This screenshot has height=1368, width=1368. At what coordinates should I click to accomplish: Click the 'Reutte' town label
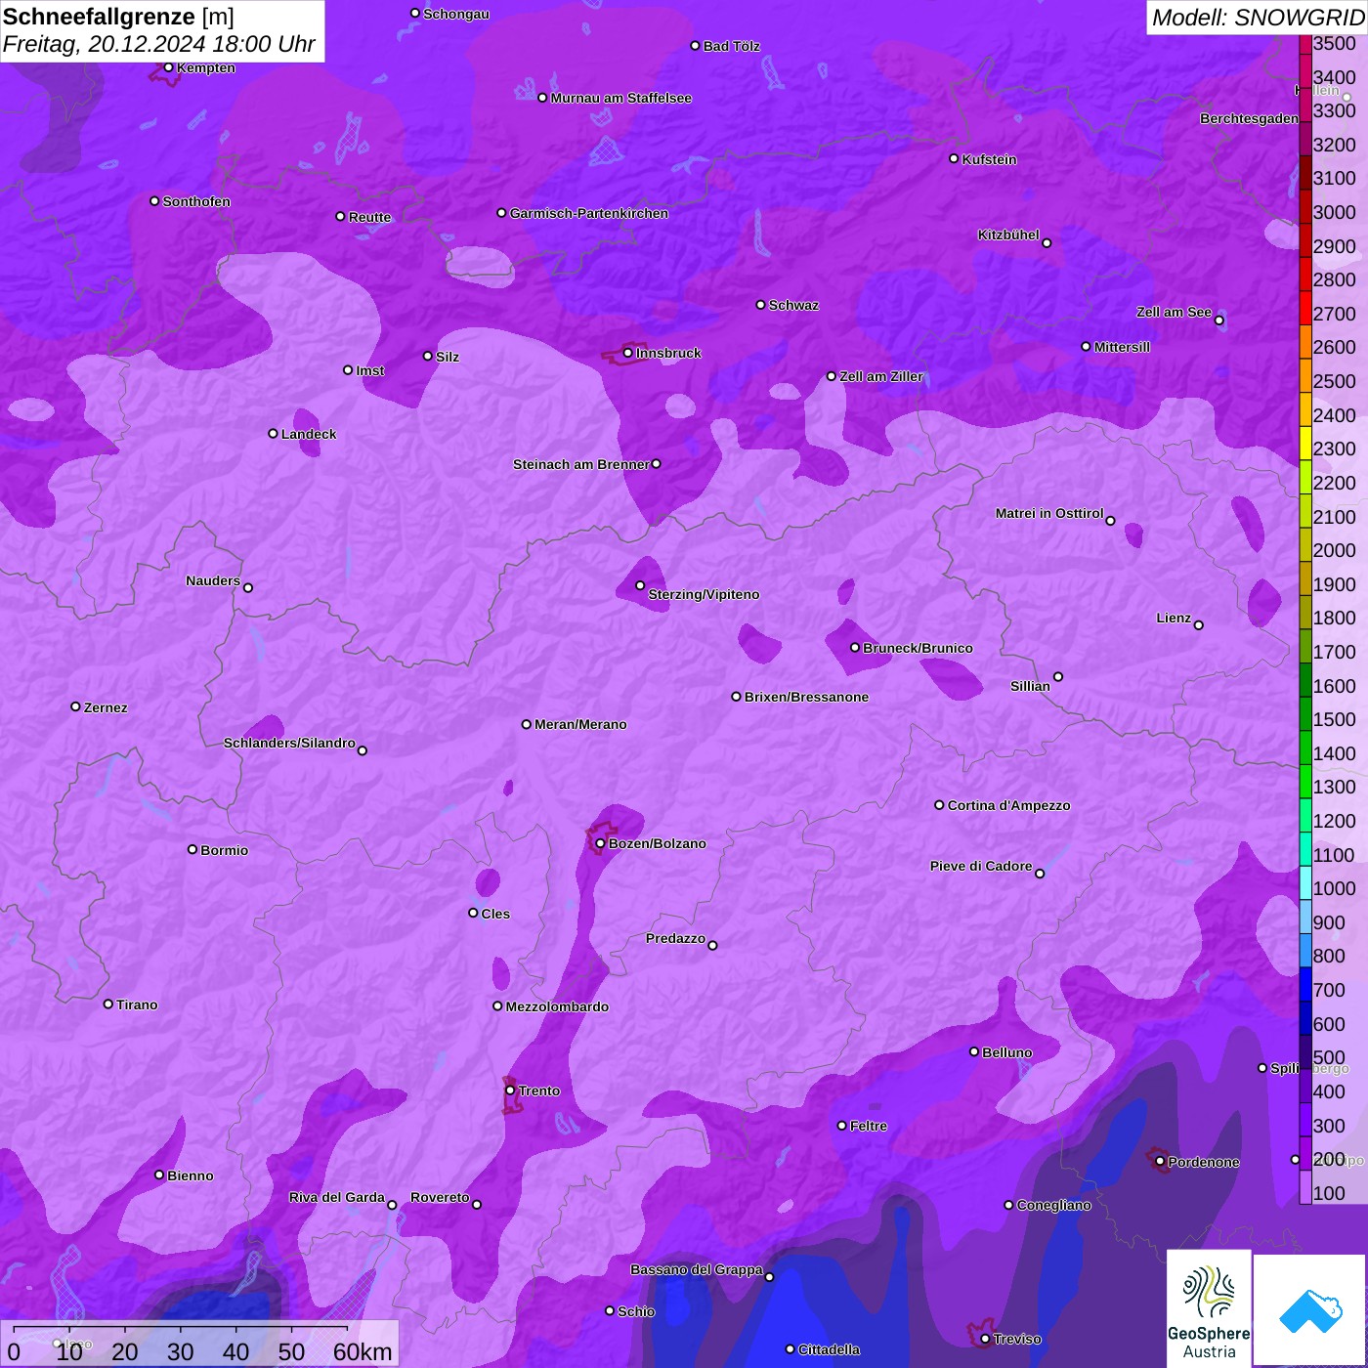(370, 217)
